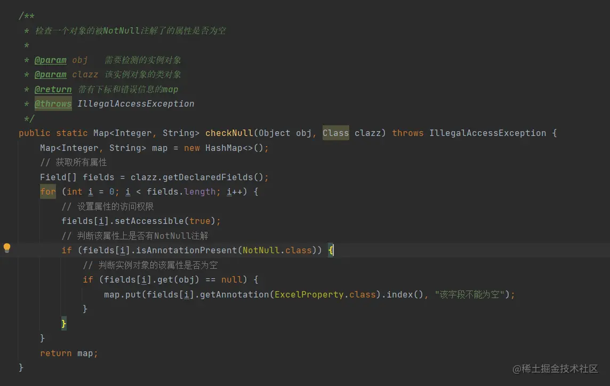Viewport: 610px width, 386px height.
Task: Click 'public' modifier keyword
Action: pyautogui.click(x=35, y=133)
